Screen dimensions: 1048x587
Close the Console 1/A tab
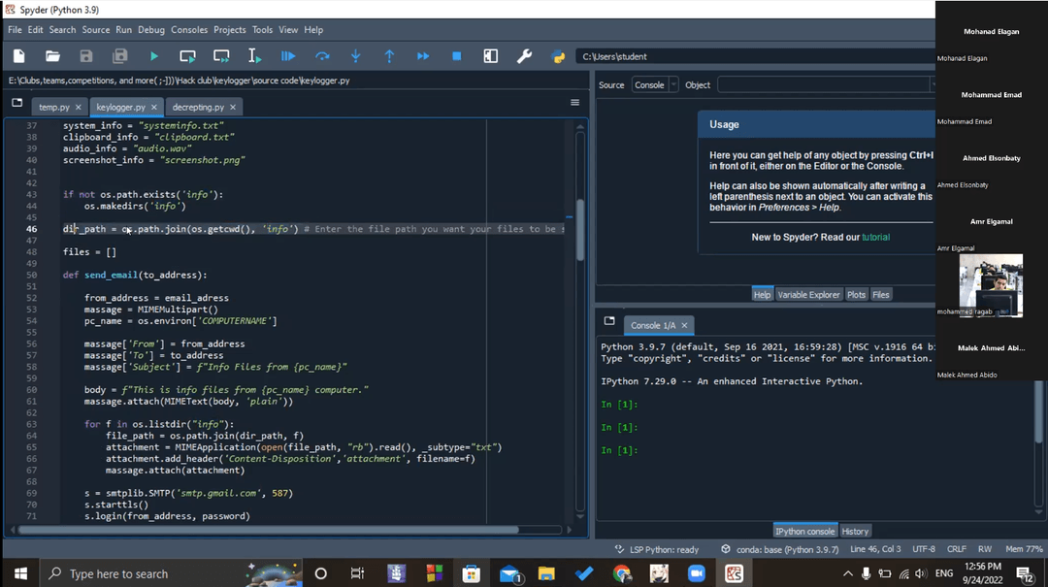coord(684,326)
